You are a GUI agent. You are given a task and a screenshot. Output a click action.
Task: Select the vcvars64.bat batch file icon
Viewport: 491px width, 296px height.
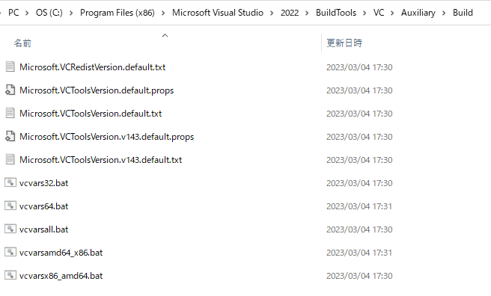10,206
